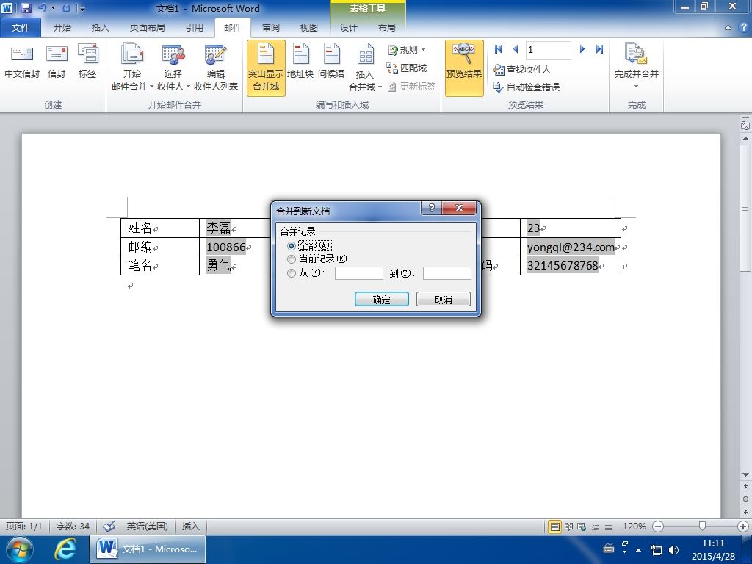Switch to the Insert (插入) tab

coord(100,28)
